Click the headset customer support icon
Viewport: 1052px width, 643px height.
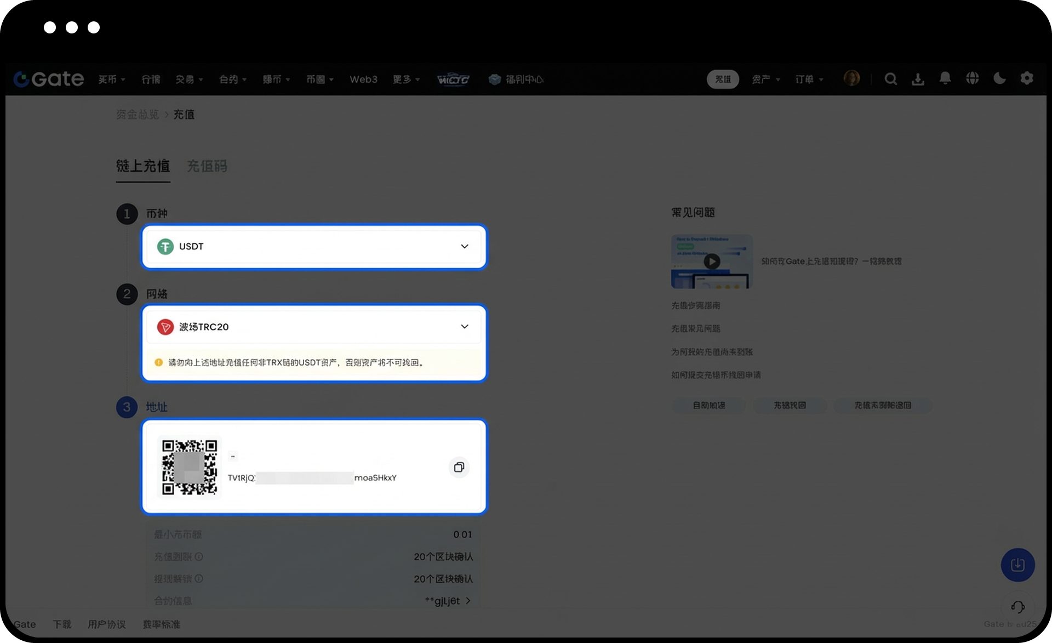[x=1017, y=607]
